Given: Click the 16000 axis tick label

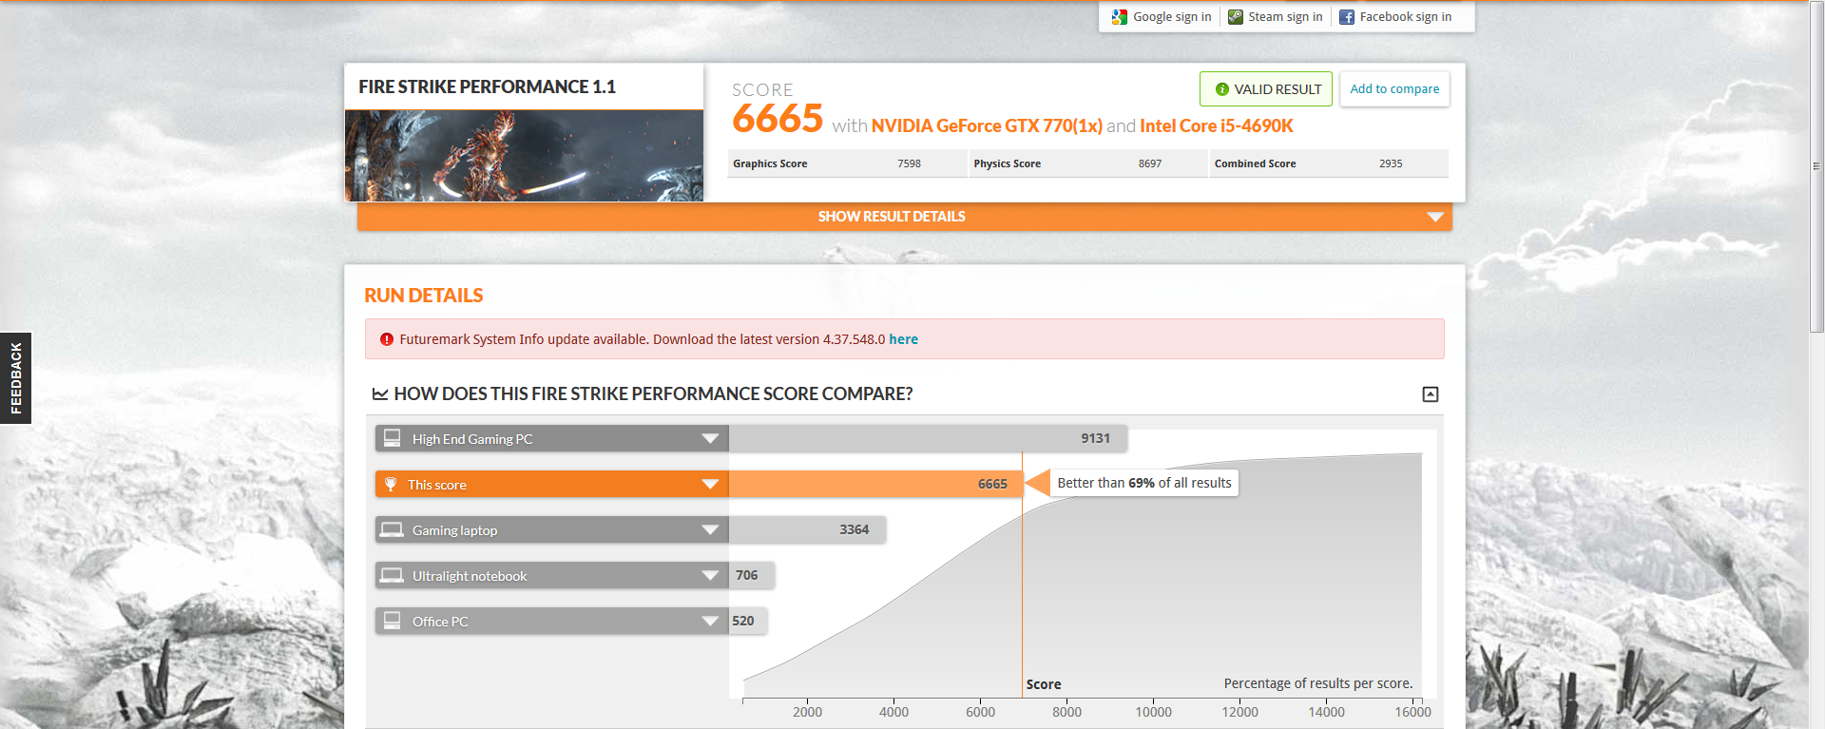Looking at the screenshot, I should pyautogui.click(x=1412, y=712).
